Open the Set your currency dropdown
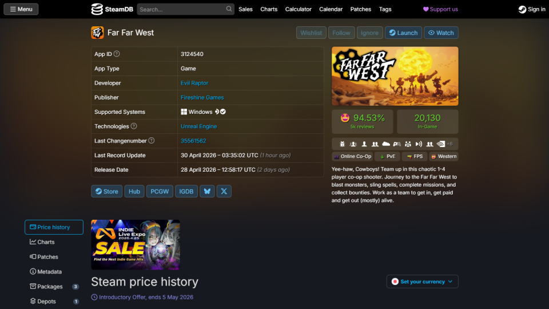 [422, 282]
